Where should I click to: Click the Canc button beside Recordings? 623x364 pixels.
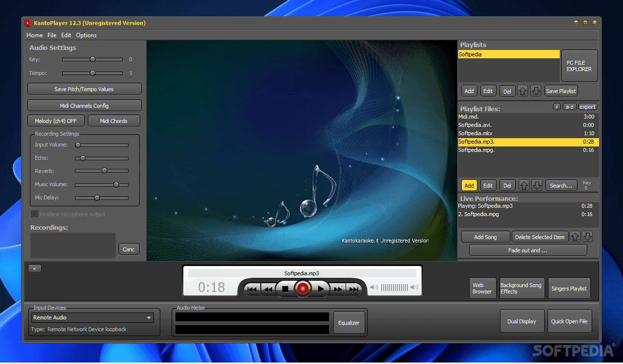129,249
